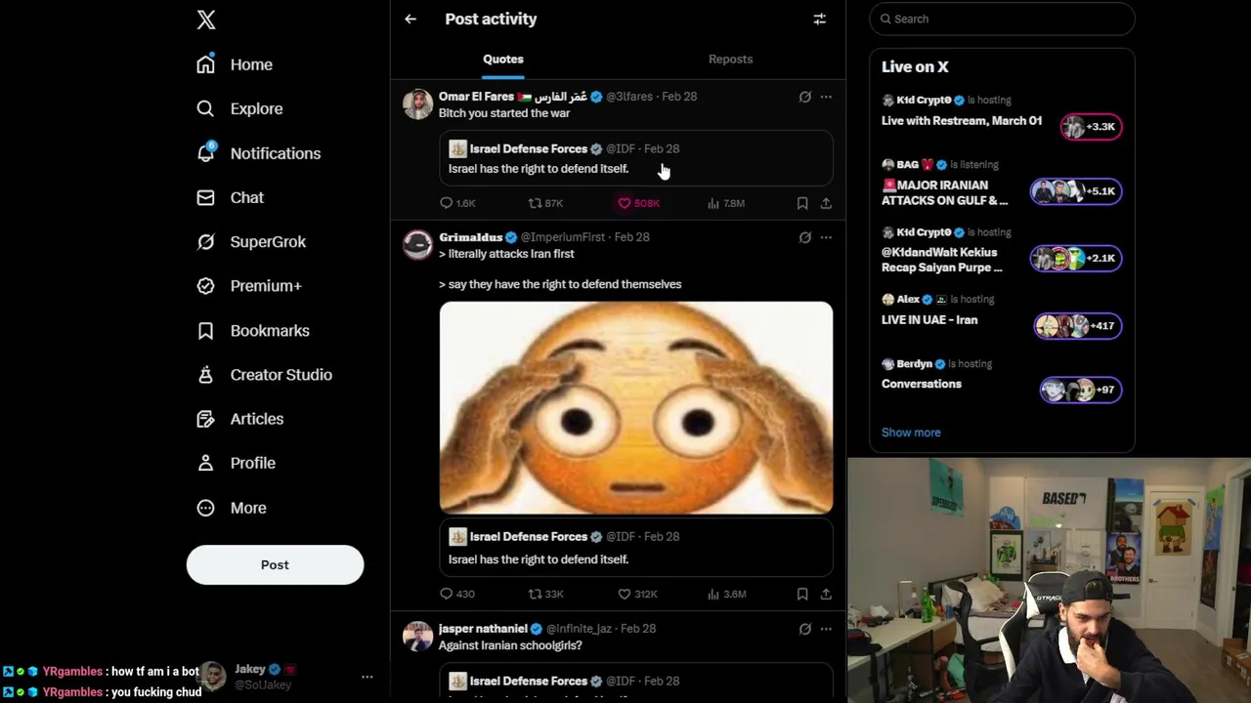The width and height of the screenshot is (1251, 703).
Task: Click the white Post button
Action: [275, 564]
